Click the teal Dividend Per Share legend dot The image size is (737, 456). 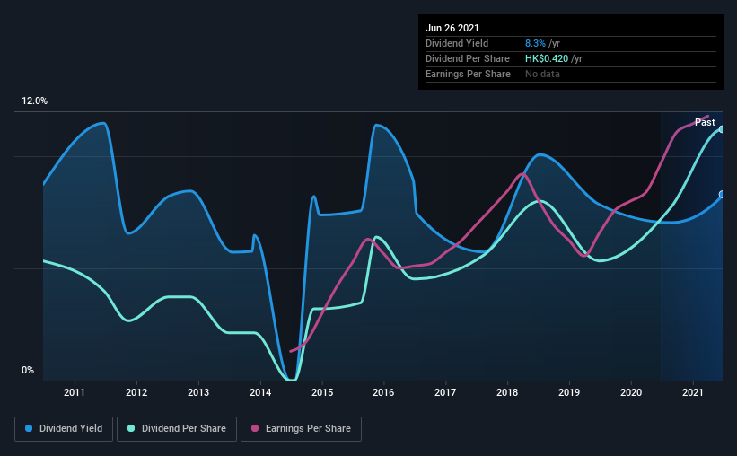131,428
